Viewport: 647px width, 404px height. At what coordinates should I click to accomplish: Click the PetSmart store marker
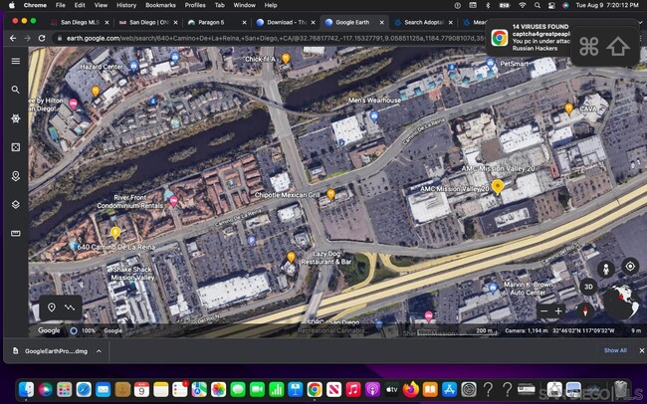(x=490, y=63)
